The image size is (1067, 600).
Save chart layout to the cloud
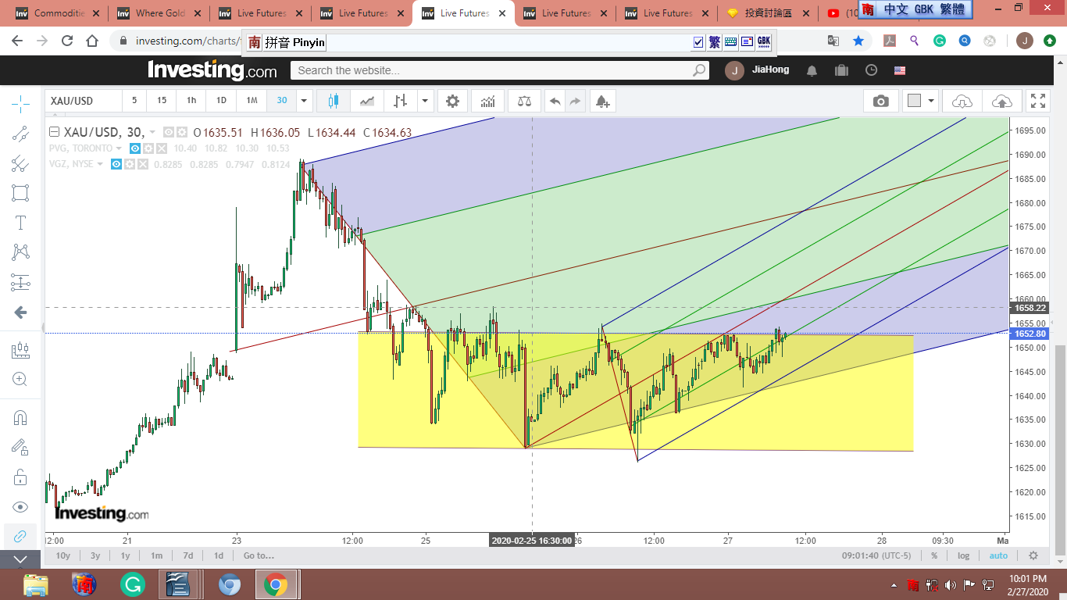click(1001, 101)
